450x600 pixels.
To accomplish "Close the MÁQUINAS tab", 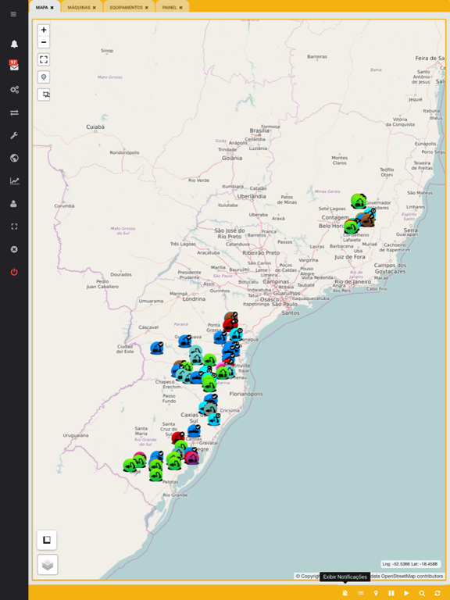I will [94, 7].
